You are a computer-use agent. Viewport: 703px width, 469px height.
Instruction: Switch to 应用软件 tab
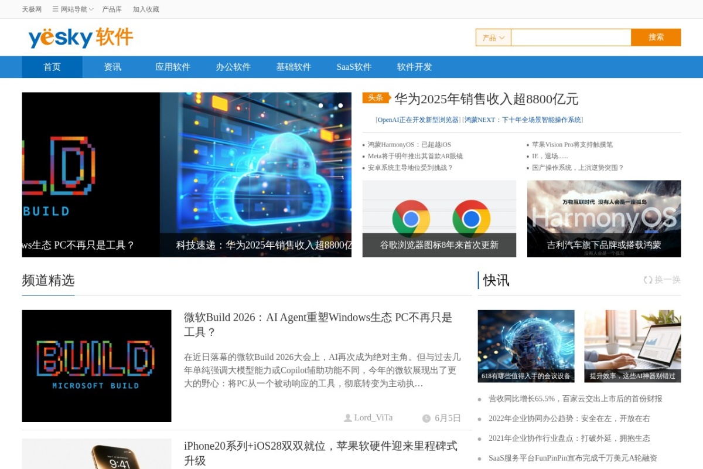click(x=173, y=67)
